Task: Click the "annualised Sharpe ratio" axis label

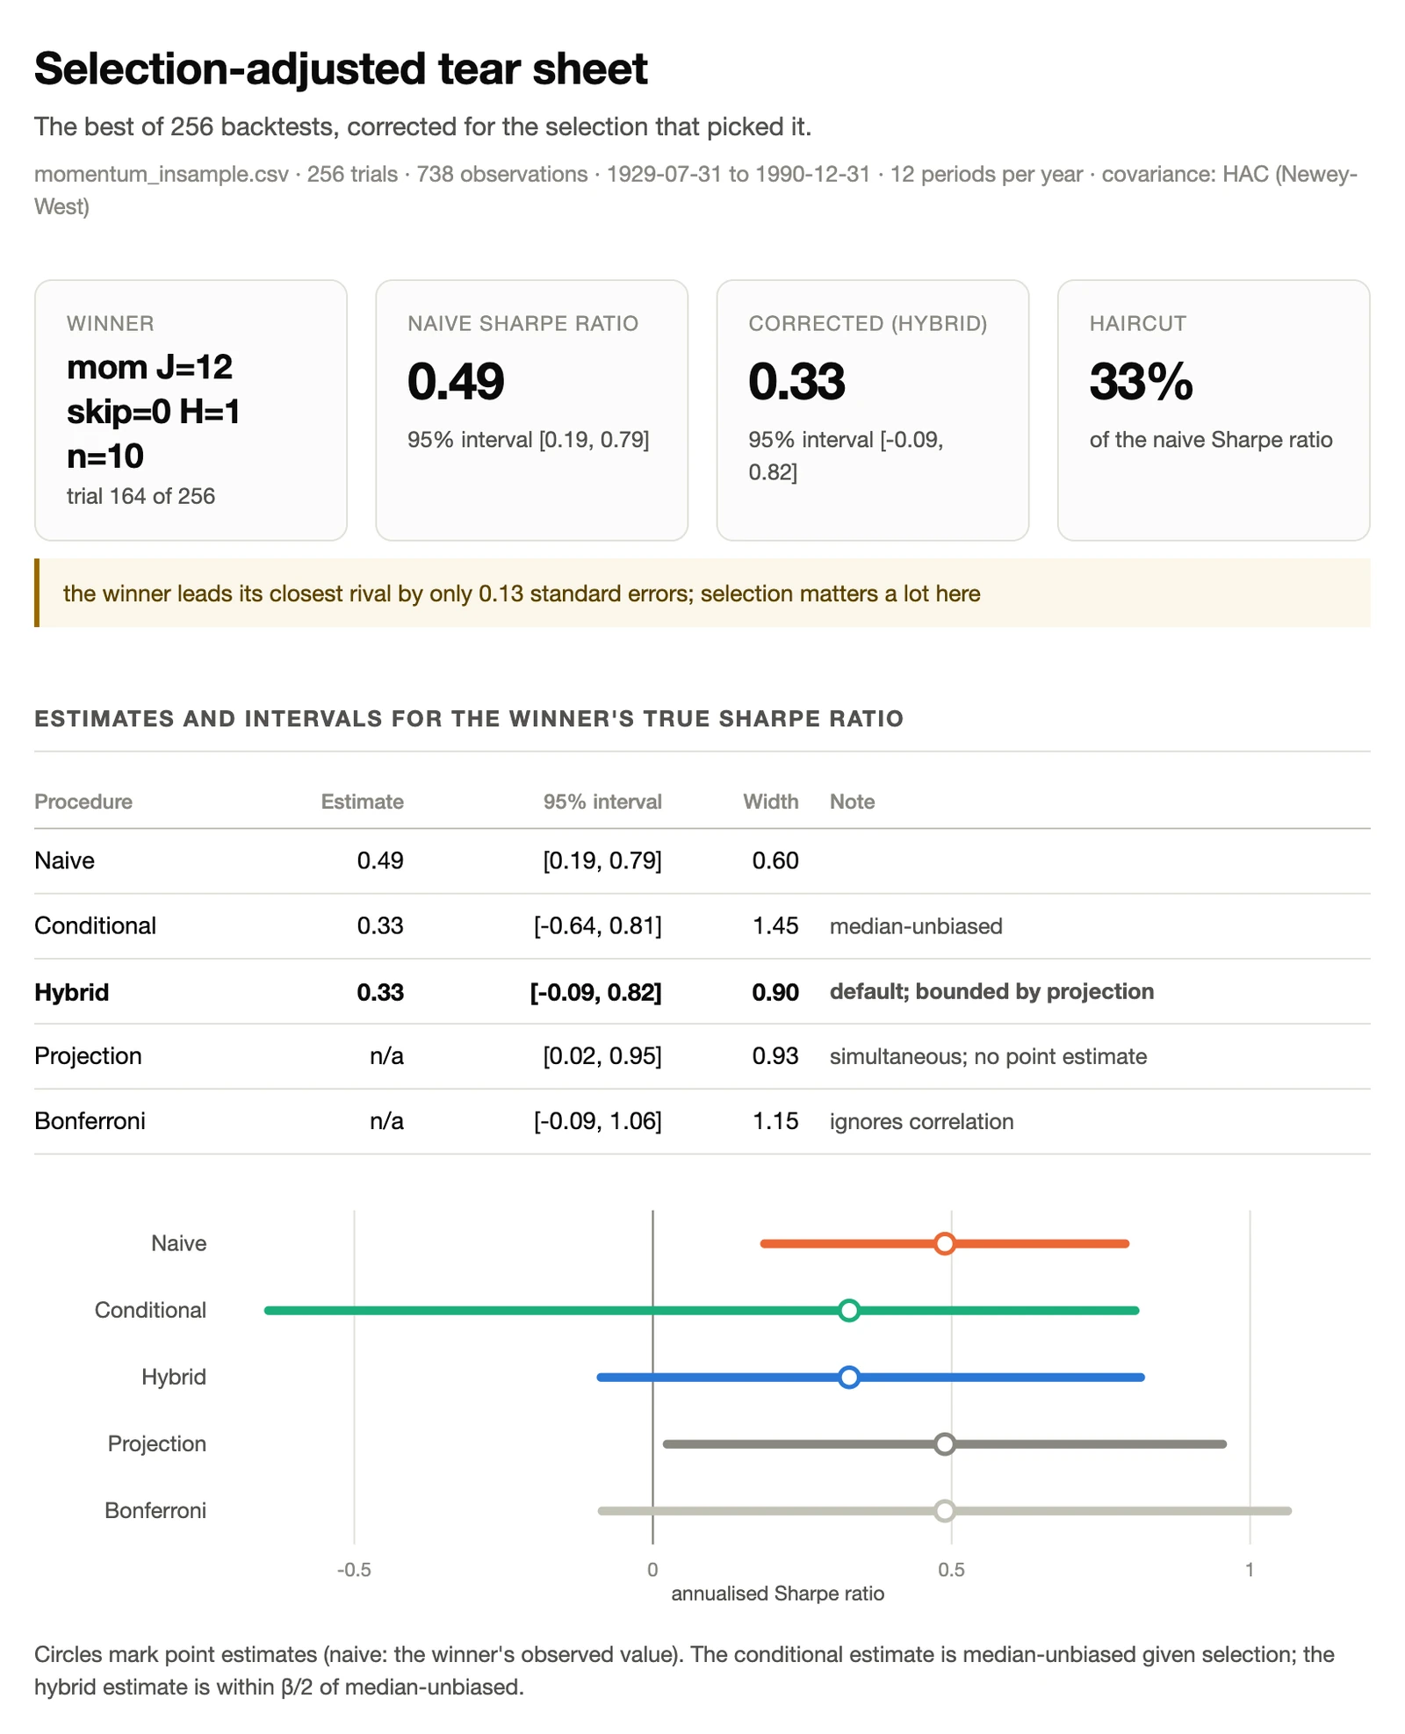Action: point(778,1594)
